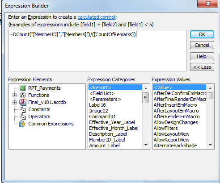Click the Expression Categories scrollbar down arrow

point(146,145)
